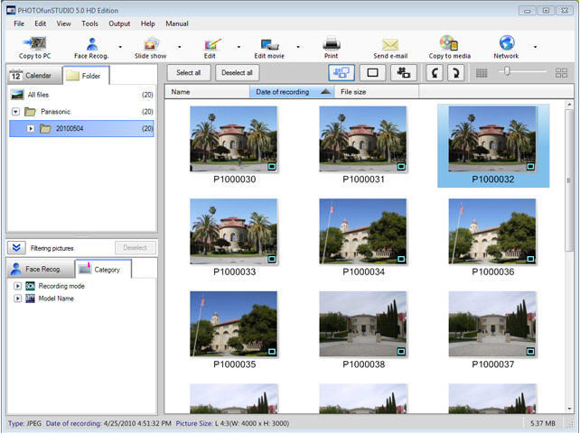Collapse the filtering pictures panel

[17, 247]
